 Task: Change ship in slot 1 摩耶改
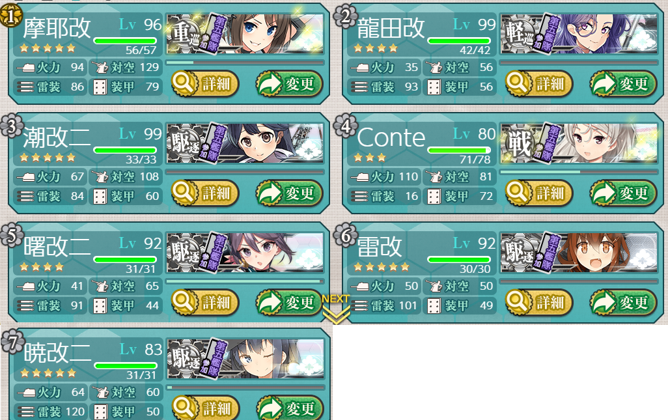point(289,83)
